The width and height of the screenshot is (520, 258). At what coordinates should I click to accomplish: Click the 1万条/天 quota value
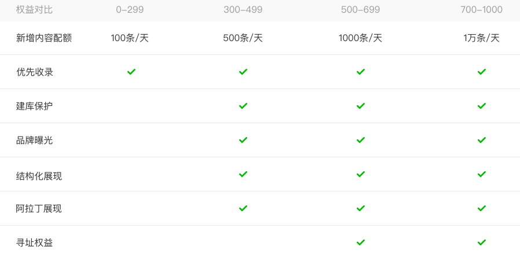click(482, 38)
